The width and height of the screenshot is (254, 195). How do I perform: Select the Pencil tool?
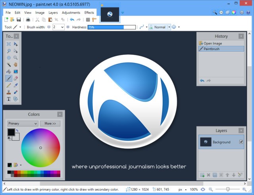pos(9,85)
